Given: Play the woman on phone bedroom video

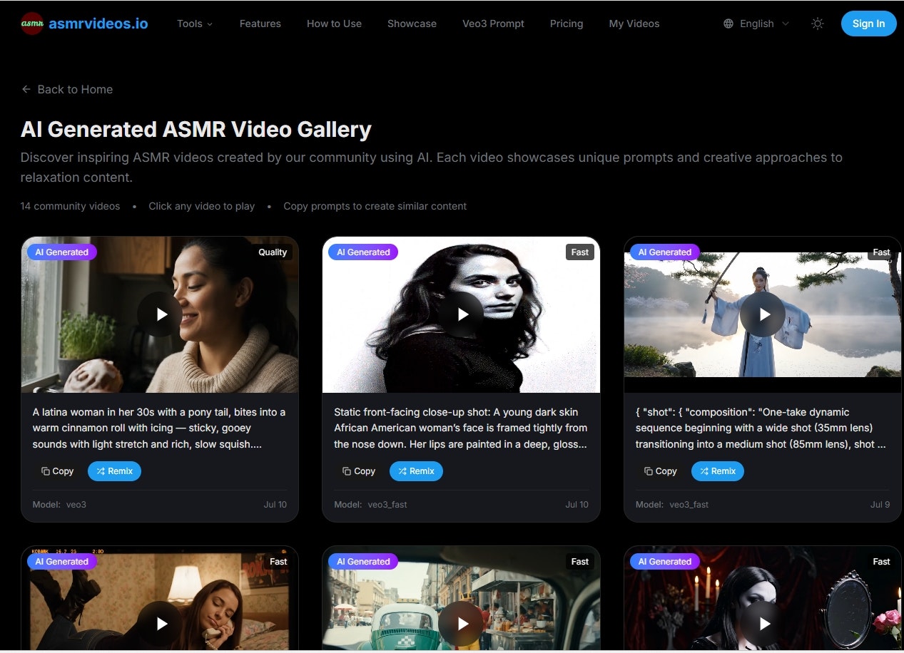Looking at the screenshot, I should [160, 624].
